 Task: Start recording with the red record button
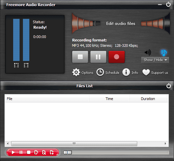point(117,57)
